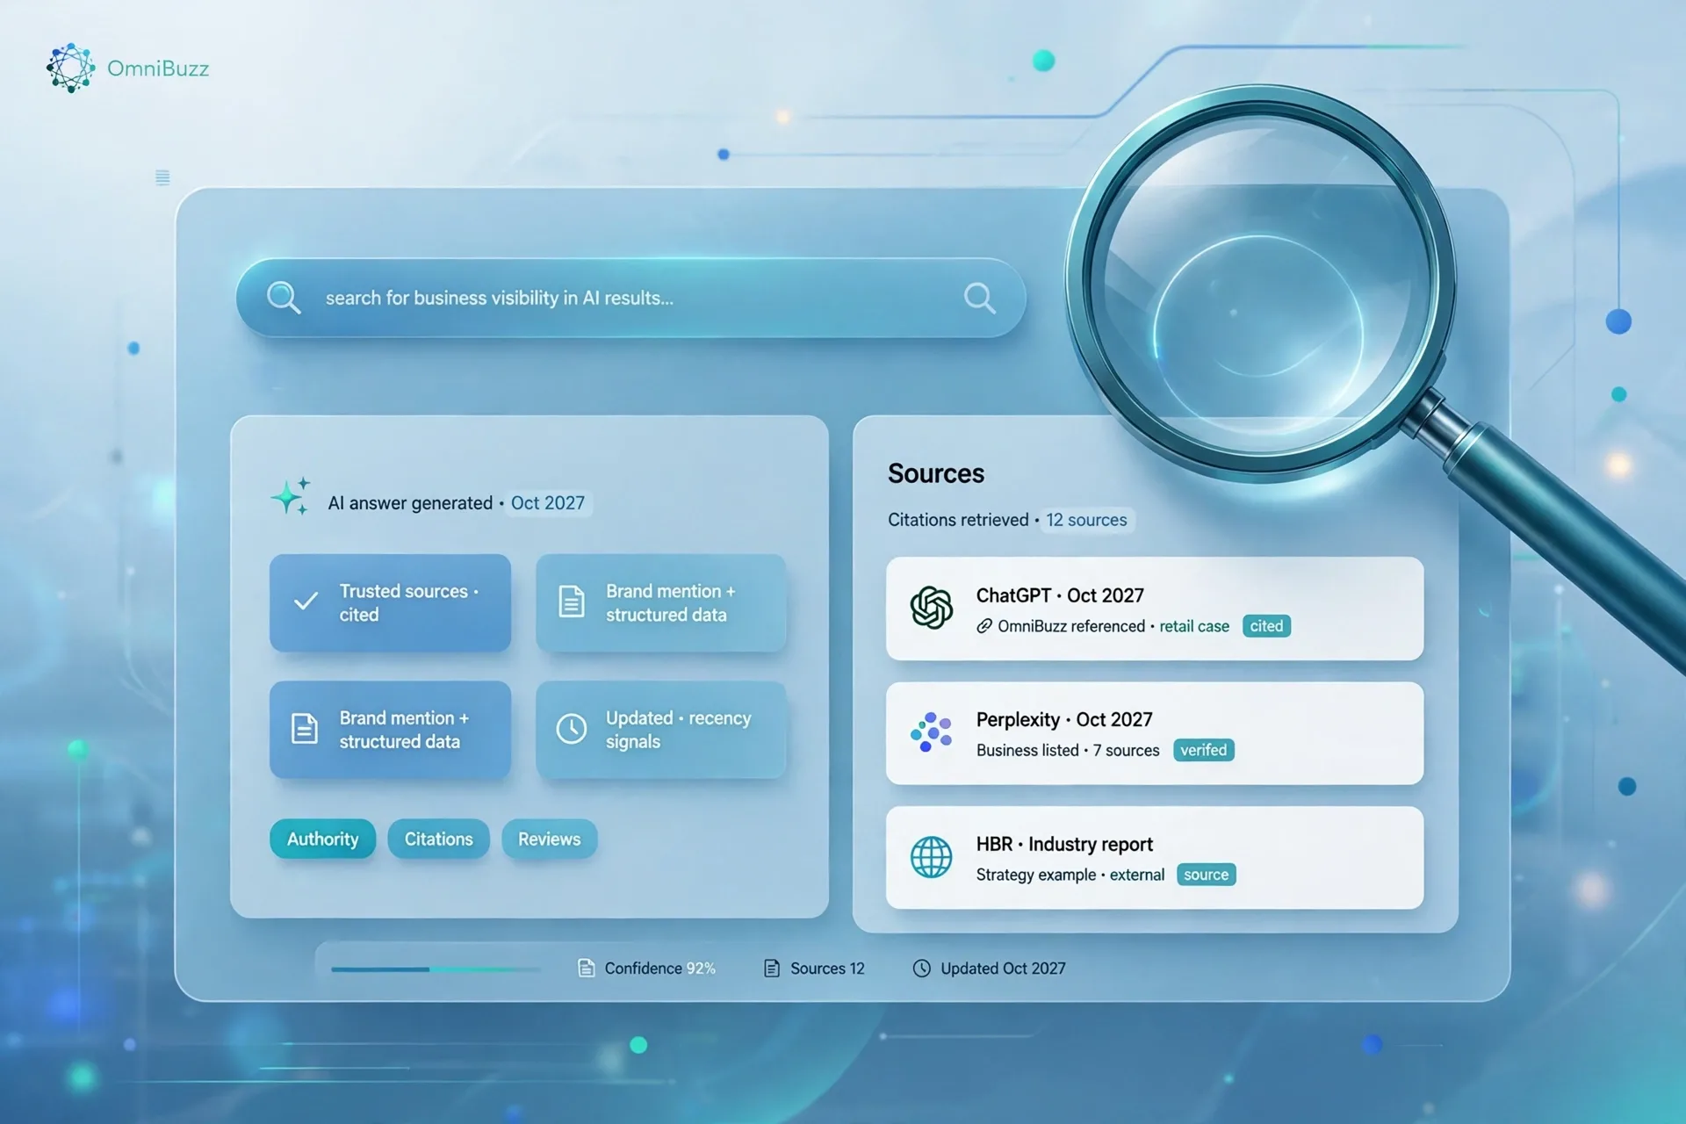Switch to the Citations tab
1686x1124 pixels.
(438, 839)
